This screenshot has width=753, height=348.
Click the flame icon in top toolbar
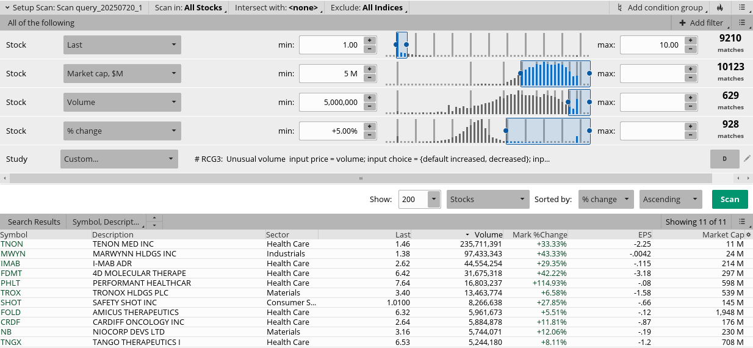tap(719, 8)
